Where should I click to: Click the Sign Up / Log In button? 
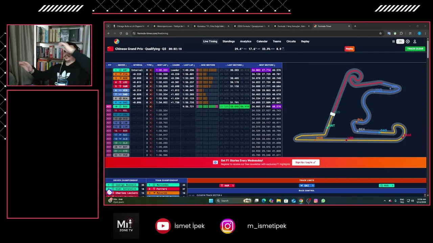[x=306, y=162]
